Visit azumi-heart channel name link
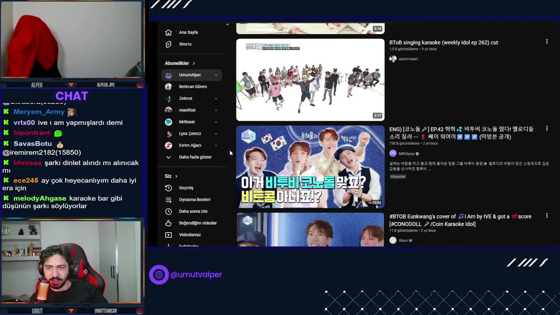The image size is (560, 315). (408, 59)
